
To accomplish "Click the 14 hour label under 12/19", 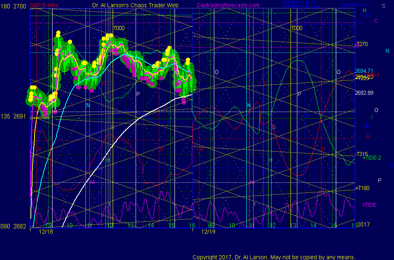I will pyautogui.click(x=313, y=225).
